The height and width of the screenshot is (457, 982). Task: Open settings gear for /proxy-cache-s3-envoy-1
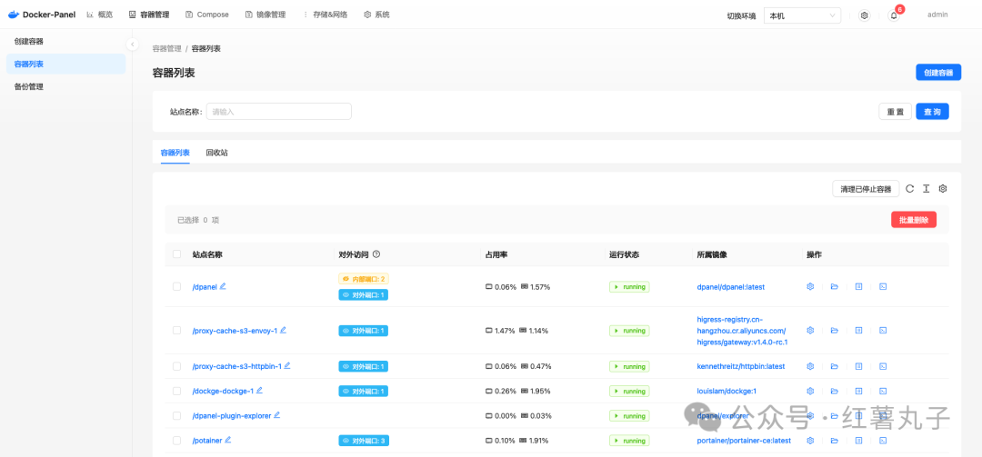point(810,330)
